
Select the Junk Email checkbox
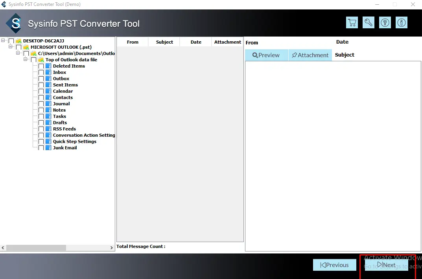tap(41, 148)
